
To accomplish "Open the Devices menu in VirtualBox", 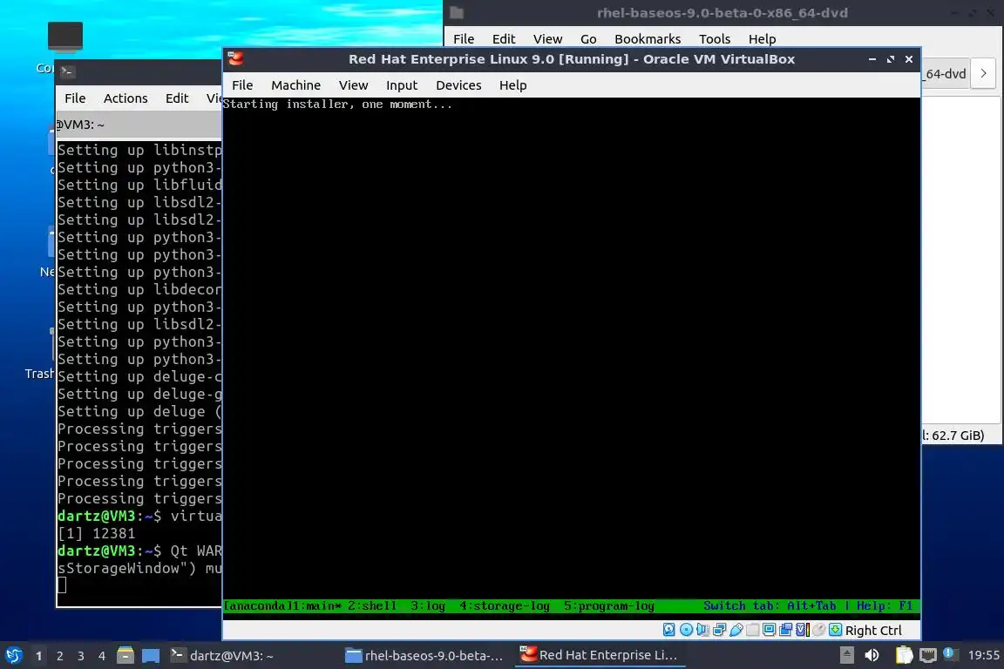I will click(x=458, y=85).
